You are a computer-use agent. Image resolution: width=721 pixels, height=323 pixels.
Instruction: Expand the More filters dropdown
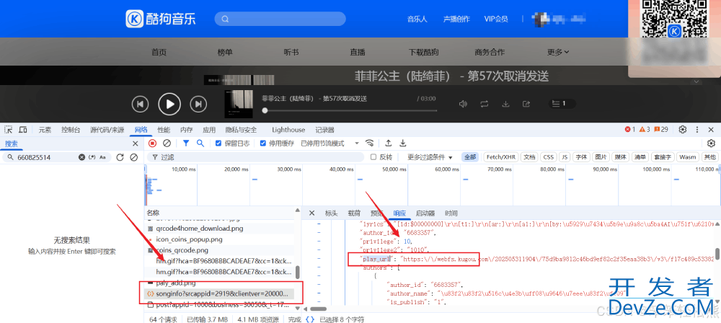tap(429, 157)
